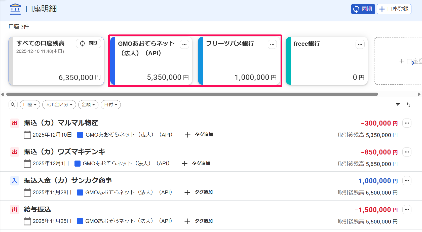The image size is (422, 232).
Task: Click the blue account swatch in the サンカク商事 row
Action: click(x=80, y=192)
